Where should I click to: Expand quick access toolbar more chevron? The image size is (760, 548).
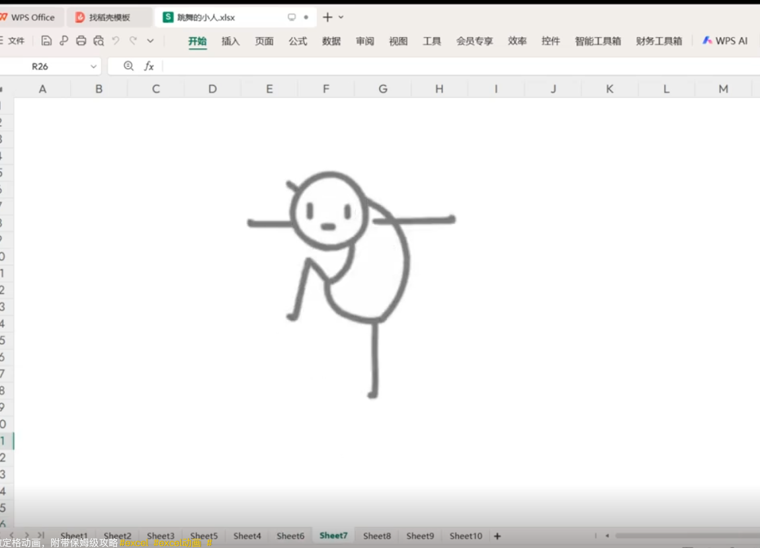[150, 41]
